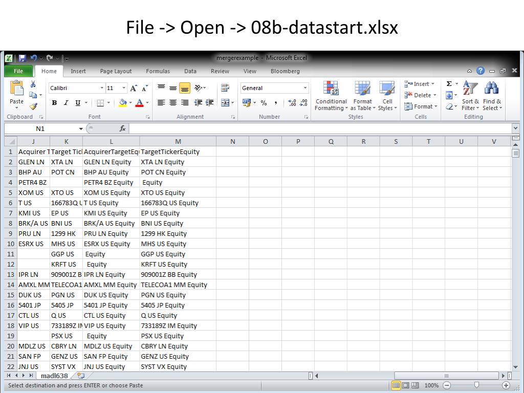This screenshot has height=393, width=524.
Task: Select the madl638 sheet tab
Action: coord(54,376)
